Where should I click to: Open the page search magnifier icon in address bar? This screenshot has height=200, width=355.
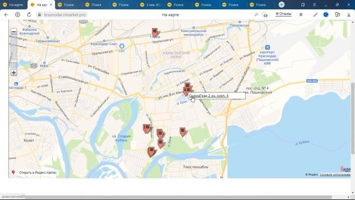pyautogui.click(x=256, y=15)
